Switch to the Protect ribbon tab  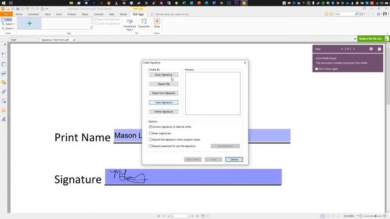coord(72,15)
